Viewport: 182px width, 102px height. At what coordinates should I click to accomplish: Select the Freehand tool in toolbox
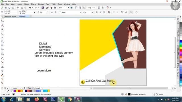tap(2, 34)
